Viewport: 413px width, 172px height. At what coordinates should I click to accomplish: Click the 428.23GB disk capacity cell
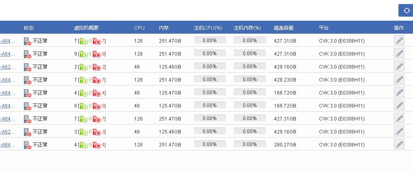click(x=285, y=80)
